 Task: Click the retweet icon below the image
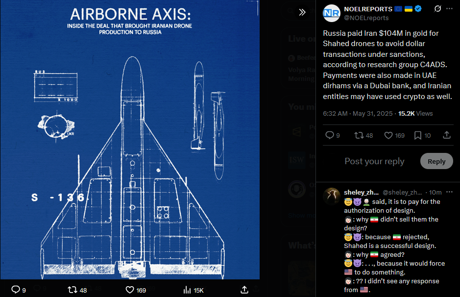(73, 290)
